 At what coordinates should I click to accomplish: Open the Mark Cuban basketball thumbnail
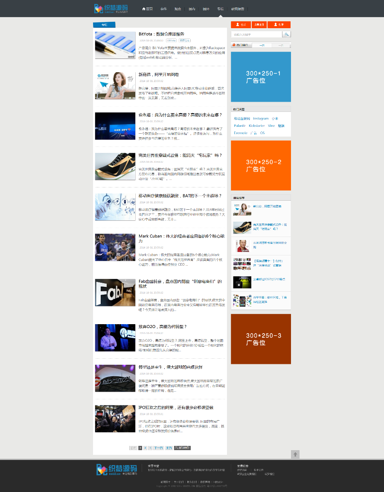pos(115,247)
